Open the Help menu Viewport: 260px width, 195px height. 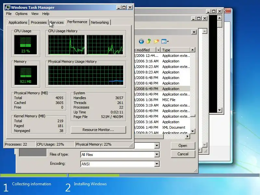tap(45, 14)
